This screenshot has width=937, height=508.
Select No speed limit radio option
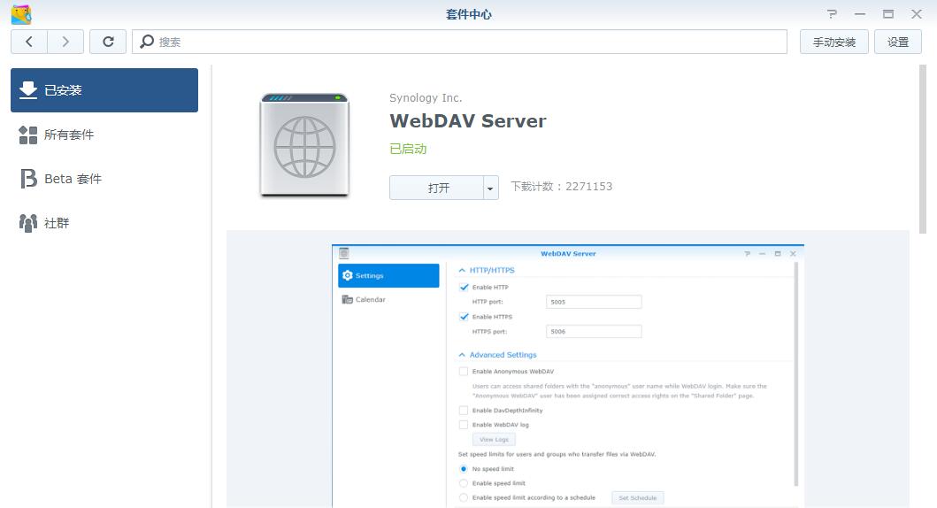tap(463, 468)
